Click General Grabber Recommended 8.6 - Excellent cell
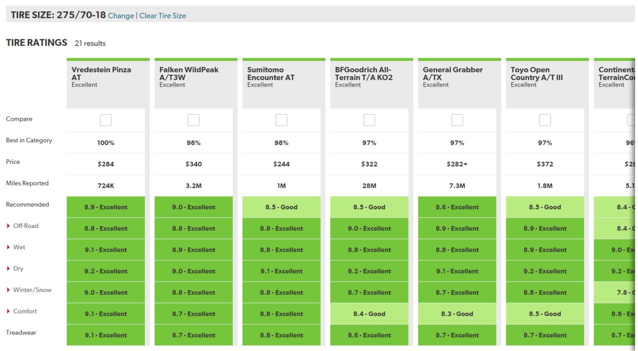The image size is (638, 351). [x=457, y=207]
